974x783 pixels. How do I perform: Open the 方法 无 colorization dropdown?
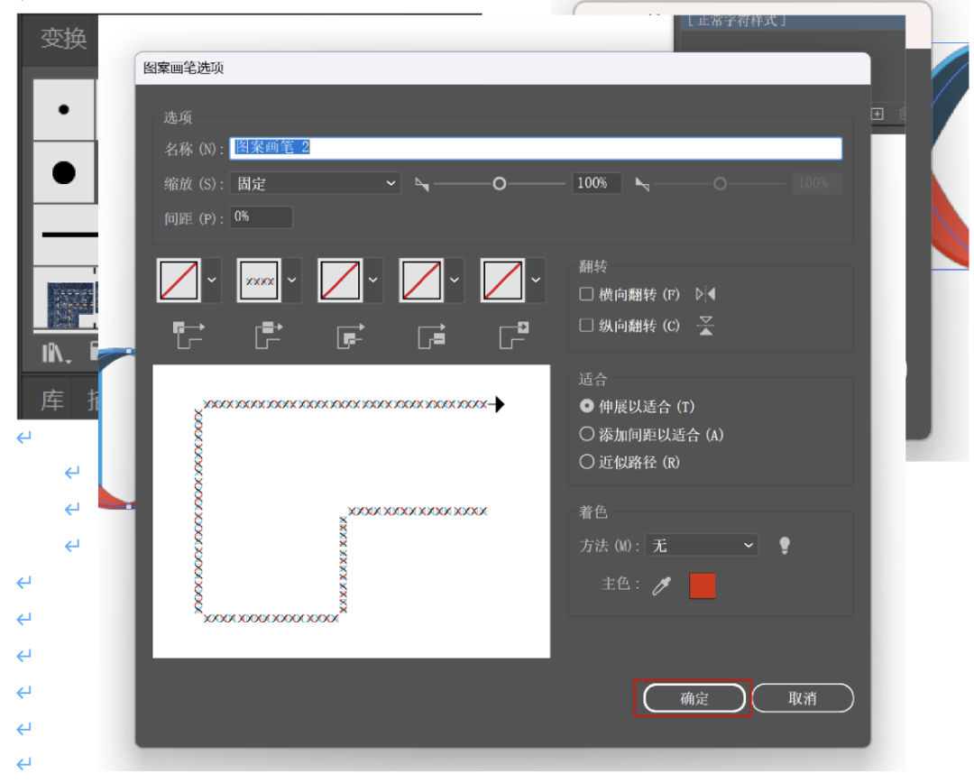coord(702,545)
